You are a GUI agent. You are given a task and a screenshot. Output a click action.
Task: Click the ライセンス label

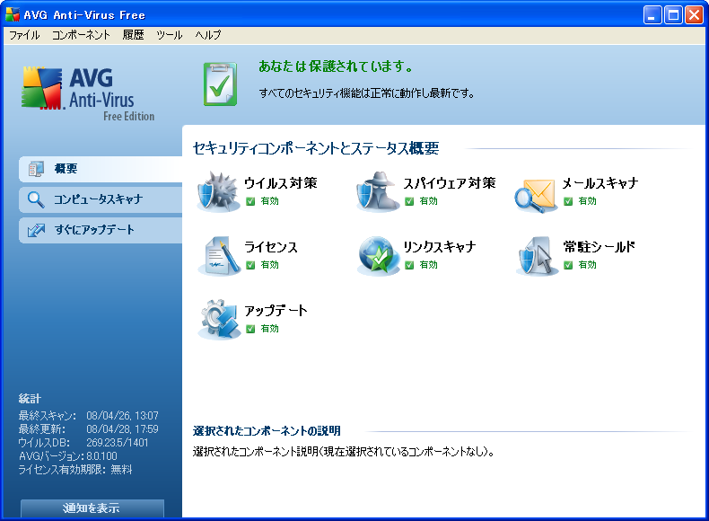click(271, 247)
